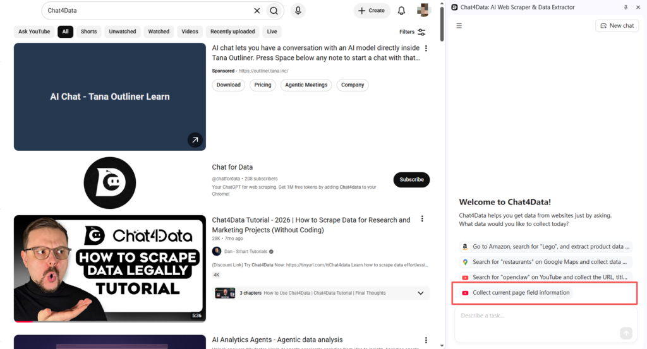Viewport: 647px width, 349px height.
Task: Send the task with the arrow button
Action: click(x=626, y=333)
